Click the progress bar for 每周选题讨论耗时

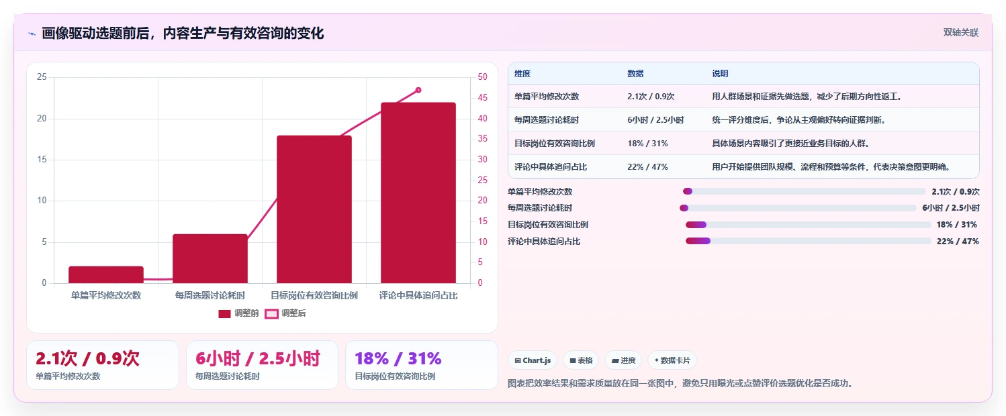(798, 208)
